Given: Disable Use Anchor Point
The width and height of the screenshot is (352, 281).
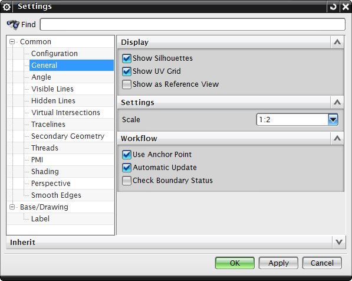Looking at the screenshot, I should click(127, 155).
